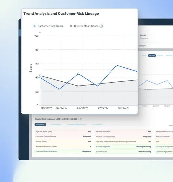
Task: Click the 'Business Type' row label
Action: 101,152
